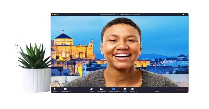Click the moon icon in title bar
The image size is (209, 109).
(183, 14)
